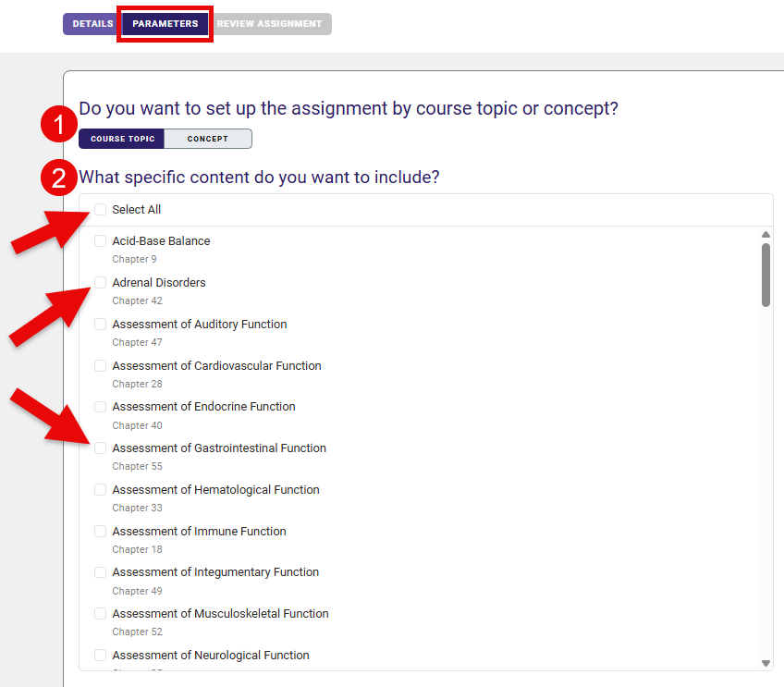Click the topic list scrollbar thumb
The image size is (784, 687).
click(766, 275)
